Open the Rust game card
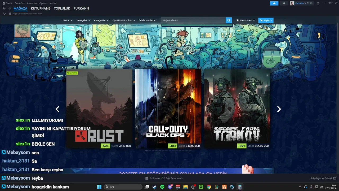Image resolution: width=339 pixels, height=191 pixels. [x=99, y=109]
